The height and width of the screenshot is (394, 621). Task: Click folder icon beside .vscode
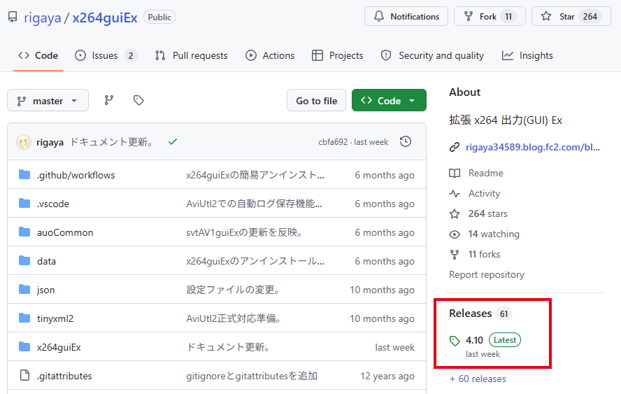[x=24, y=203]
